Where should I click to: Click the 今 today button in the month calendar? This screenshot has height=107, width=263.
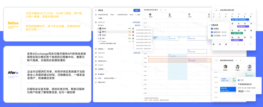(217, 10)
